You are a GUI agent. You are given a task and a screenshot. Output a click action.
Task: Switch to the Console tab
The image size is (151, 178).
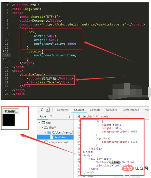95,110
